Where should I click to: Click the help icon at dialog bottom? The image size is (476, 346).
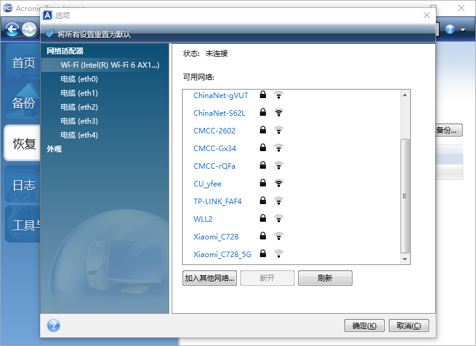click(54, 326)
